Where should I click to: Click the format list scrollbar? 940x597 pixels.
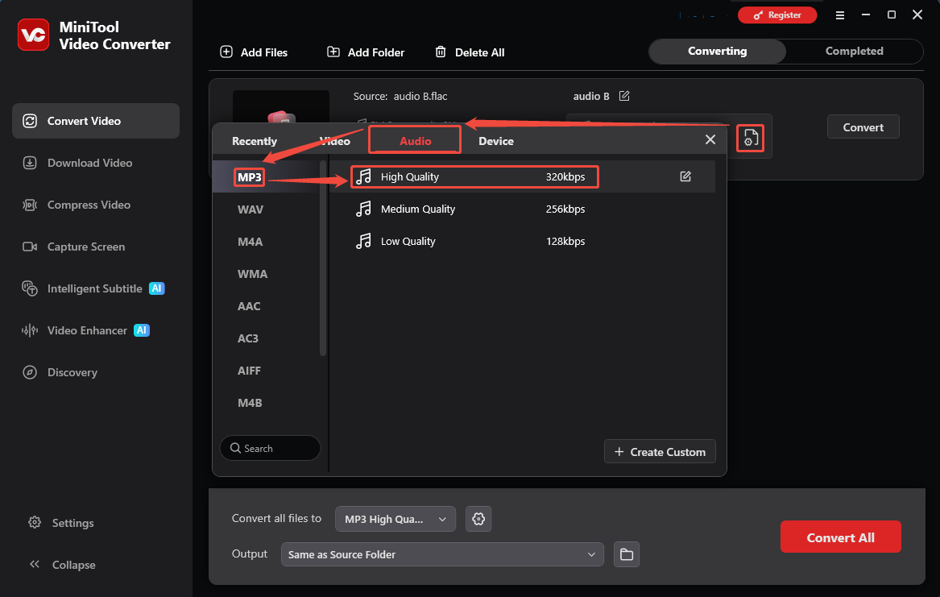click(x=322, y=258)
